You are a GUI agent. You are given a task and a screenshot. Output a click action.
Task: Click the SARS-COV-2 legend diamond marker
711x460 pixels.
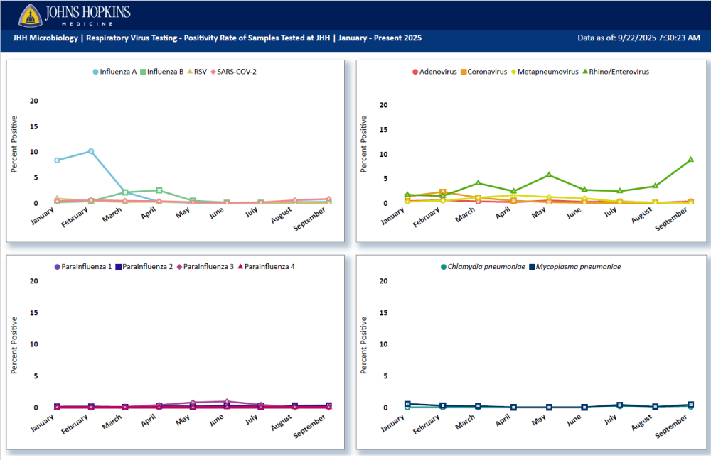213,72
